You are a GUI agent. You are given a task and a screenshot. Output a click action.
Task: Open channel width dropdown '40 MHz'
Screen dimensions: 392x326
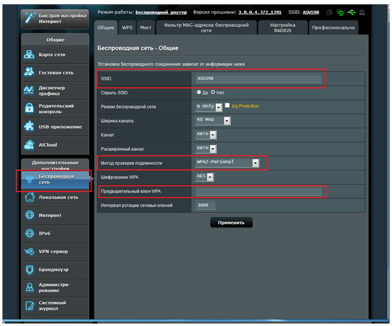[x=213, y=120]
